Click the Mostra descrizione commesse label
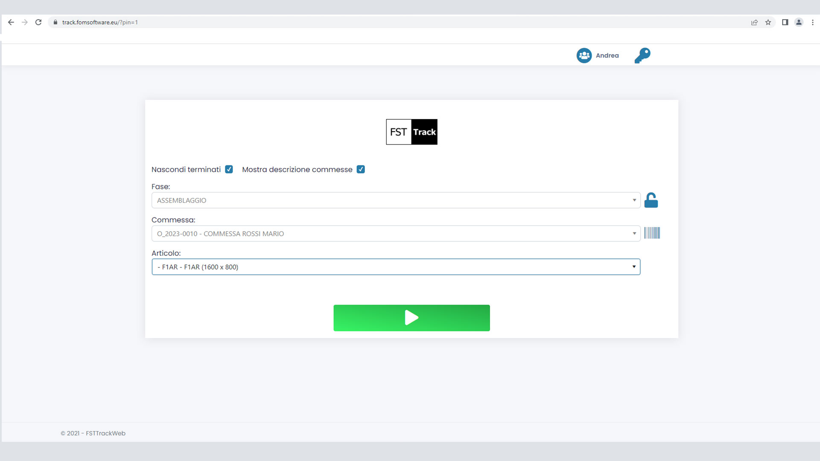The height and width of the screenshot is (461, 820). tap(297, 169)
